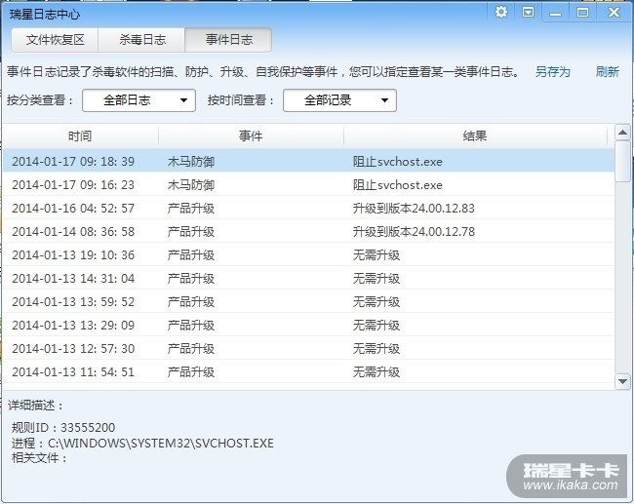Select the 事件日志 tab
The width and height of the screenshot is (634, 504).
228,40
